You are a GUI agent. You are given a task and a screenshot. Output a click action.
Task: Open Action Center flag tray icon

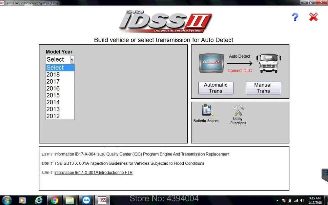click(x=284, y=201)
